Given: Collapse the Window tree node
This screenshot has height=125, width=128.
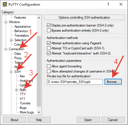Looking at the screenshot, I should pyautogui.click(x=6, y=22).
